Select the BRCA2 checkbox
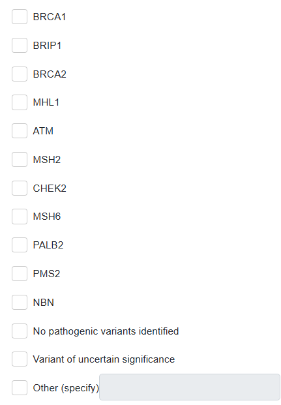 (x=20, y=74)
